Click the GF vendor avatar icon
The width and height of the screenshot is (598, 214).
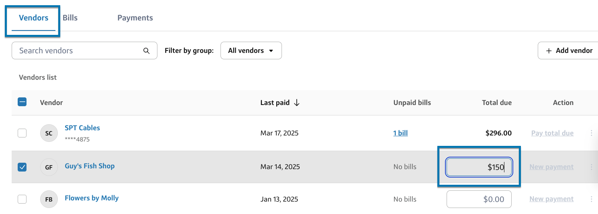[49, 167]
